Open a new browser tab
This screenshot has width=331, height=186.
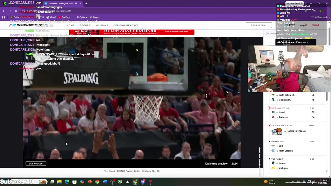click(86, 3)
